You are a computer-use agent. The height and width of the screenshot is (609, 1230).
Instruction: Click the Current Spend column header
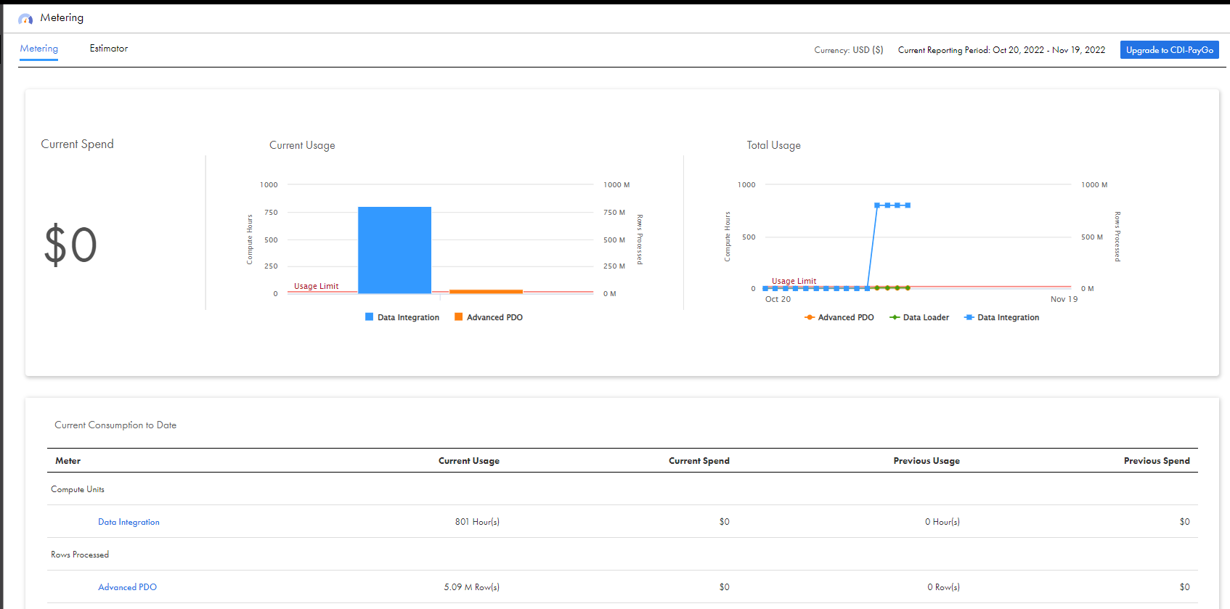pos(699,461)
